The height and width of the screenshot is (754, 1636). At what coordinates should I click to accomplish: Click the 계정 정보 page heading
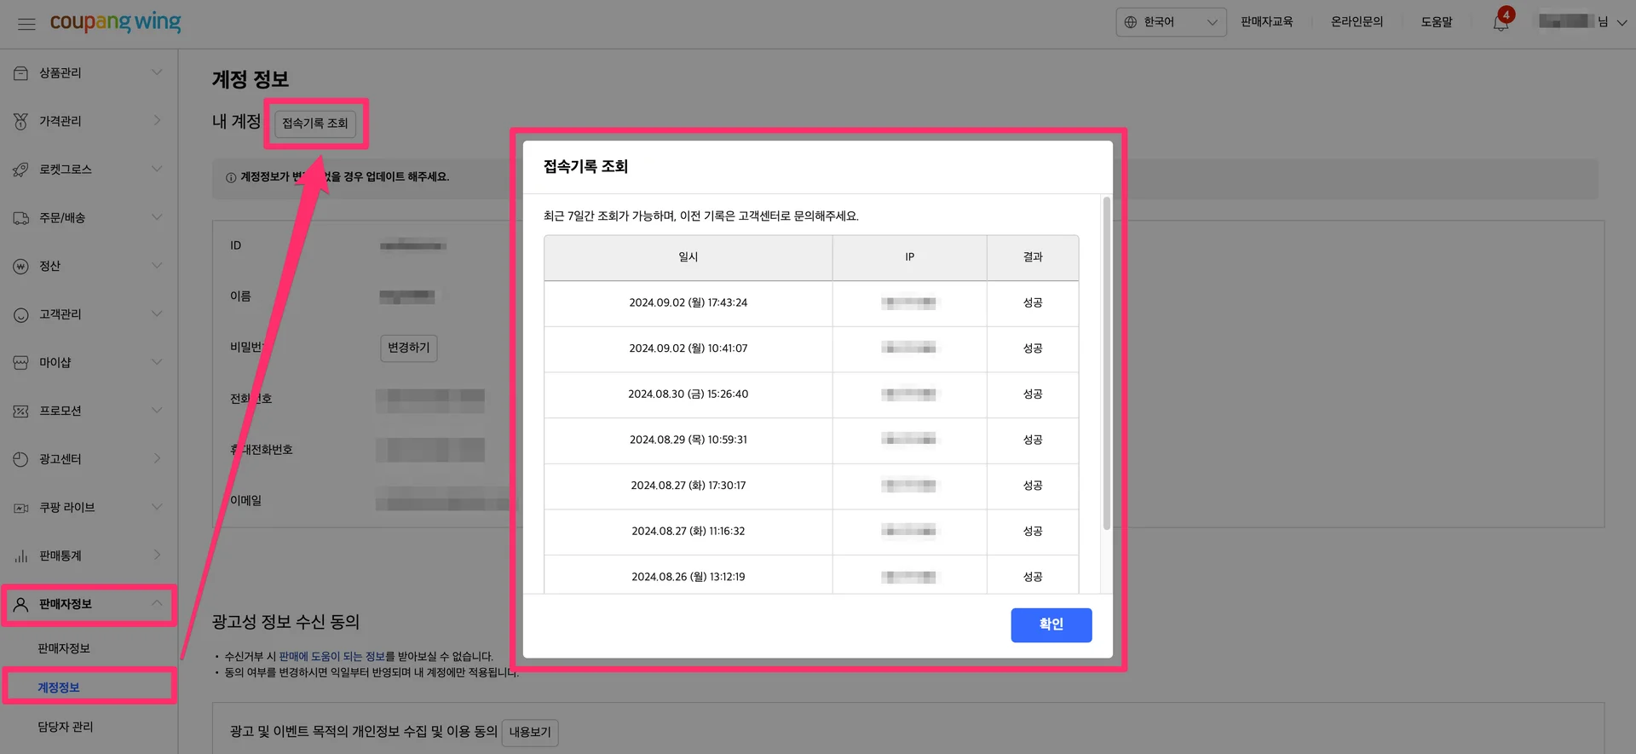pos(251,79)
